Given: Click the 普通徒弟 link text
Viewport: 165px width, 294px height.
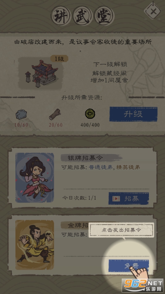Looking at the screenshot, I should pyautogui.click(x=101, y=167).
